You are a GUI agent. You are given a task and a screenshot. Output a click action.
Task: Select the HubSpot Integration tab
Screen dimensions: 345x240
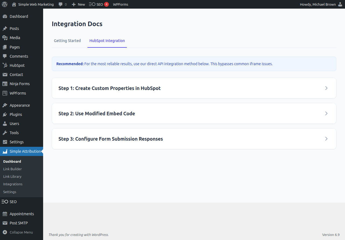point(107,41)
